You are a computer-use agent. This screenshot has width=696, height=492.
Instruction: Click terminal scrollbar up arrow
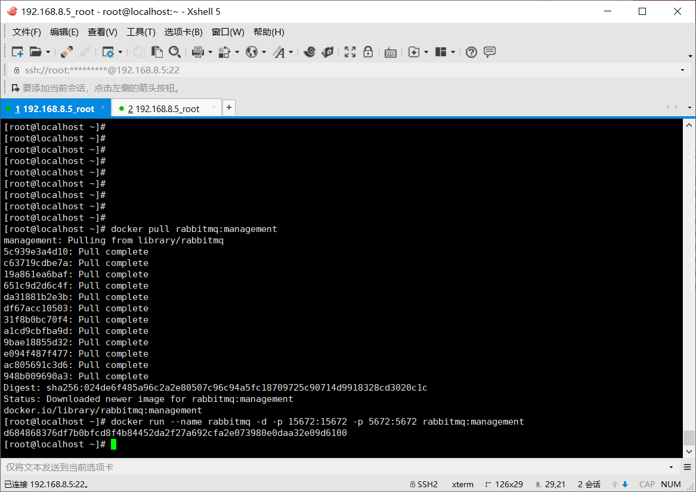coord(689,125)
